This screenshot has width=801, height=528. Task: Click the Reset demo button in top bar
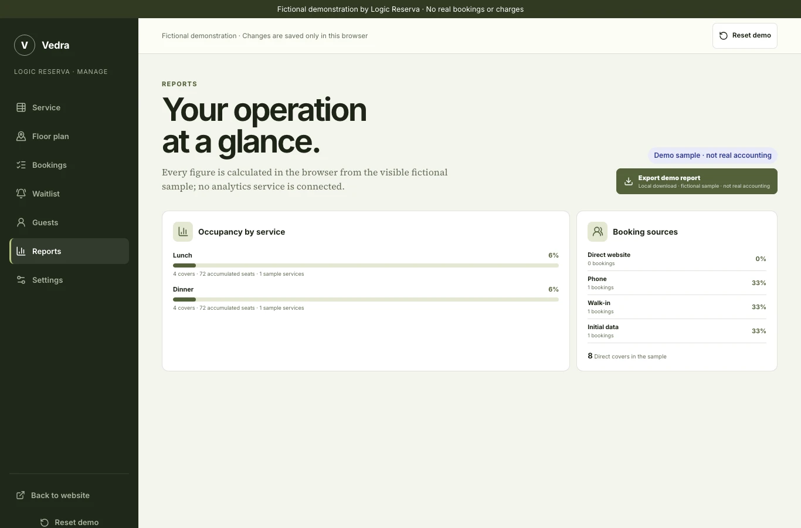click(x=745, y=36)
